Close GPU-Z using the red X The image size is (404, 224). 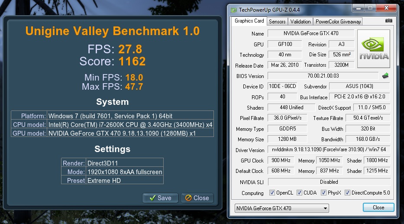pos(385,8)
